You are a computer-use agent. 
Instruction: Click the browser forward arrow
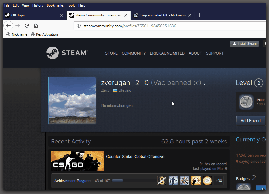click(18, 26)
